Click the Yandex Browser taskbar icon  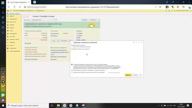[x=64, y=105]
